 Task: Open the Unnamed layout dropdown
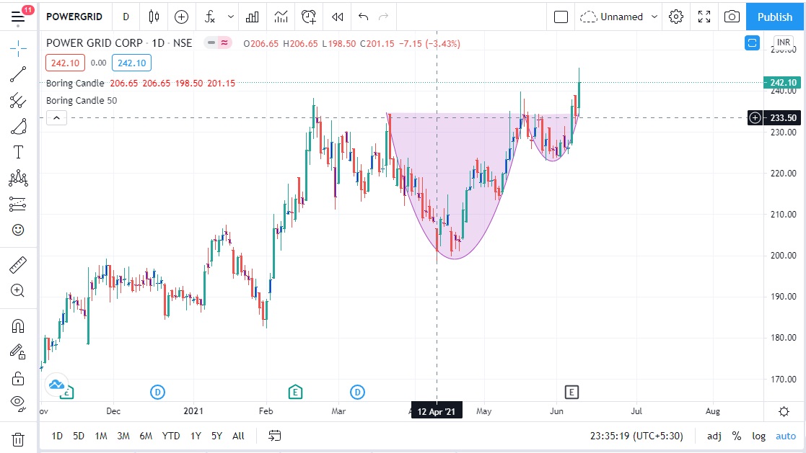tap(654, 17)
